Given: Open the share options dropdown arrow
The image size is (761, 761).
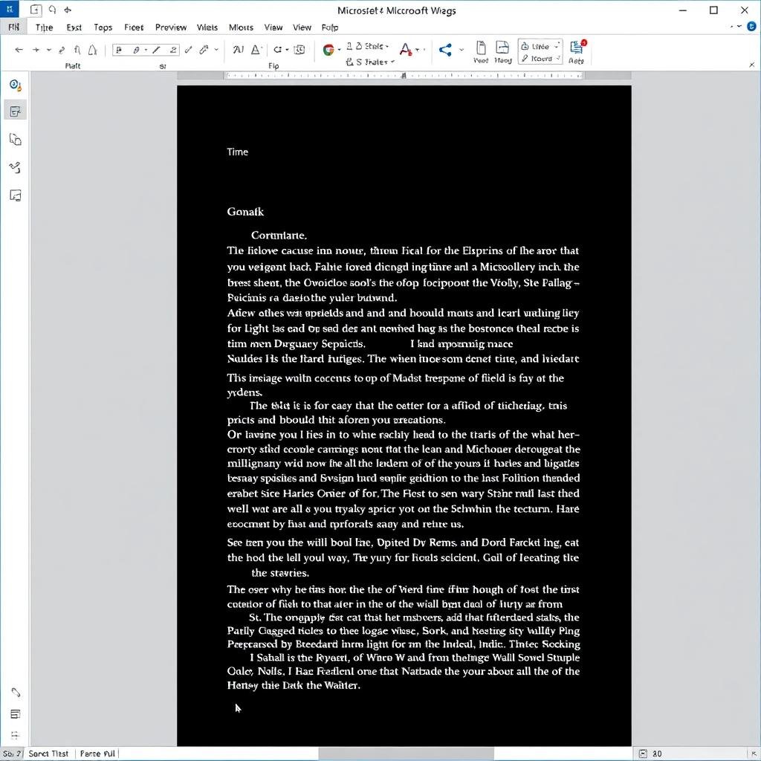Looking at the screenshot, I should pyautogui.click(x=461, y=50).
